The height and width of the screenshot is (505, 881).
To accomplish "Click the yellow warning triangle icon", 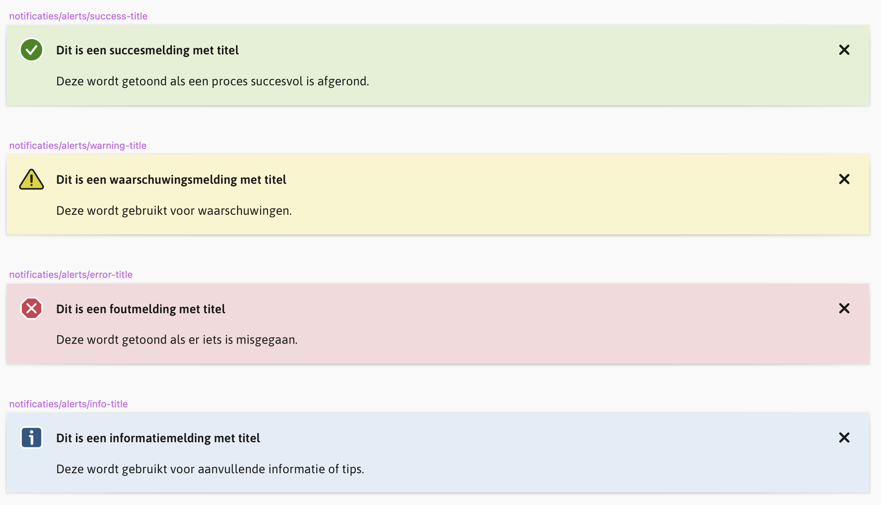I will 32,179.
